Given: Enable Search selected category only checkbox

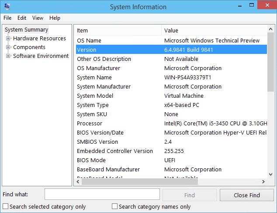Looking at the screenshot, I should pyautogui.click(x=6, y=206).
